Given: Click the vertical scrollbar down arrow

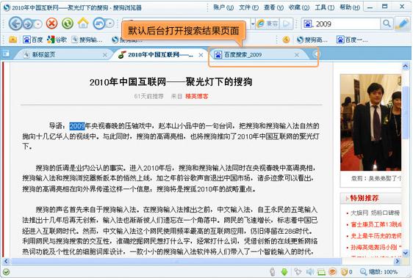Looking at the screenshot, I should pos(406,253).
